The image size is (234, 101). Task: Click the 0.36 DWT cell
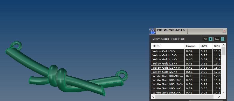pyautogui.click(x=206, y=72)
